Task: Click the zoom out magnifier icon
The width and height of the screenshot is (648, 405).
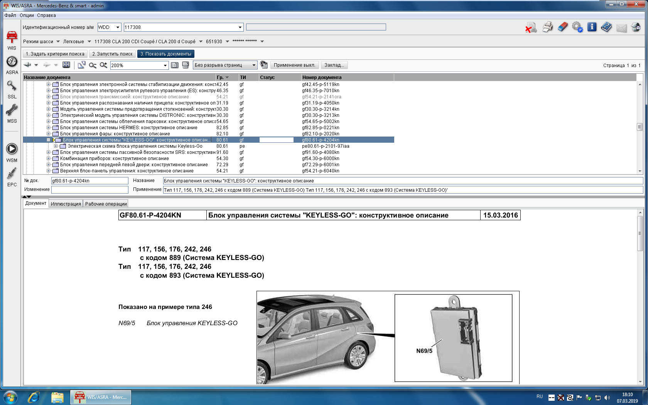Action: (93, 65)
